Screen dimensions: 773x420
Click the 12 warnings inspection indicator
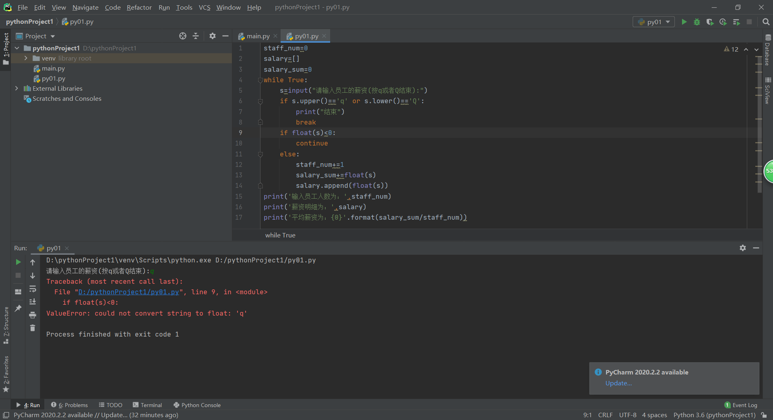[x=731, y=49]
